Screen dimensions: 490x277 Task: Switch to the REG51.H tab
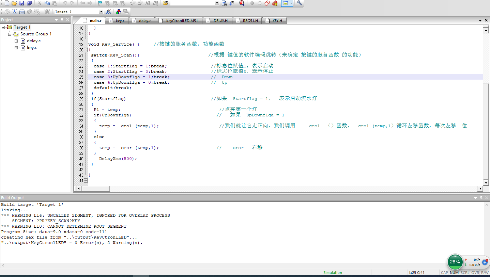(x=247, y=21)
